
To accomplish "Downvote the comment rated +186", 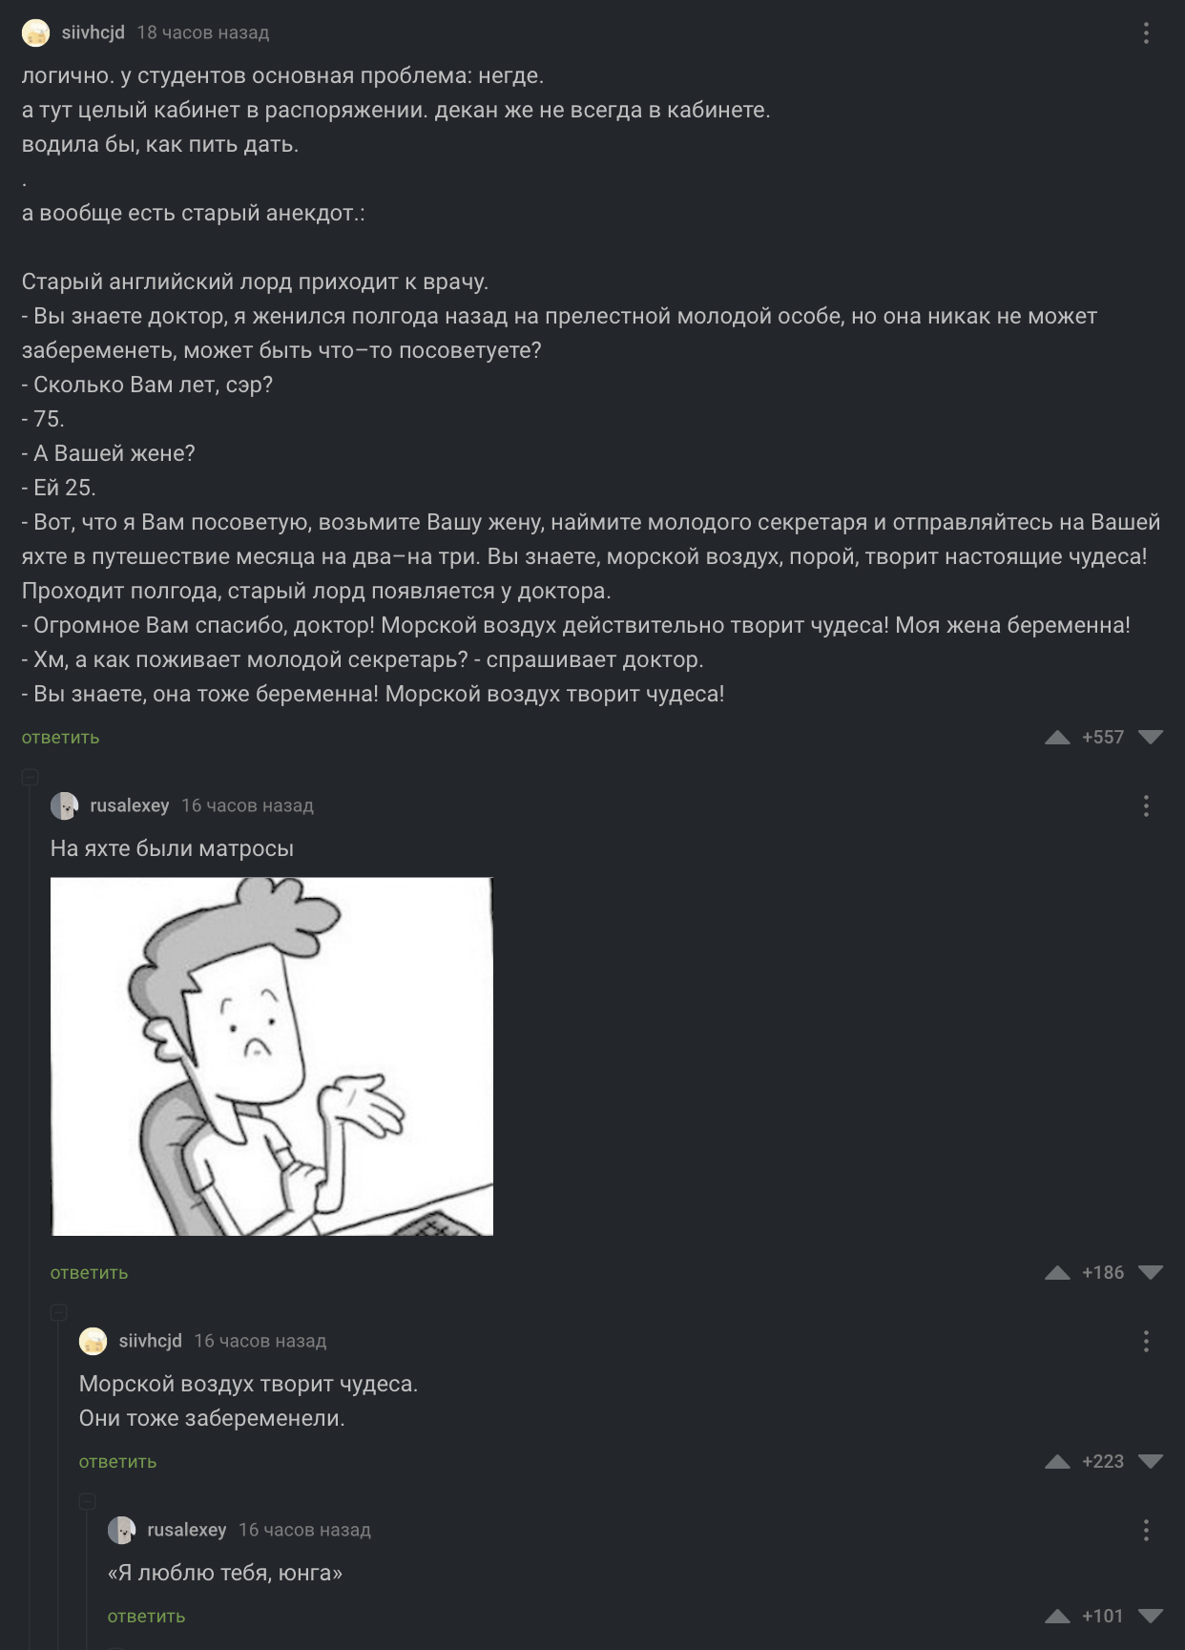I will click(x=1151, y=1272).
